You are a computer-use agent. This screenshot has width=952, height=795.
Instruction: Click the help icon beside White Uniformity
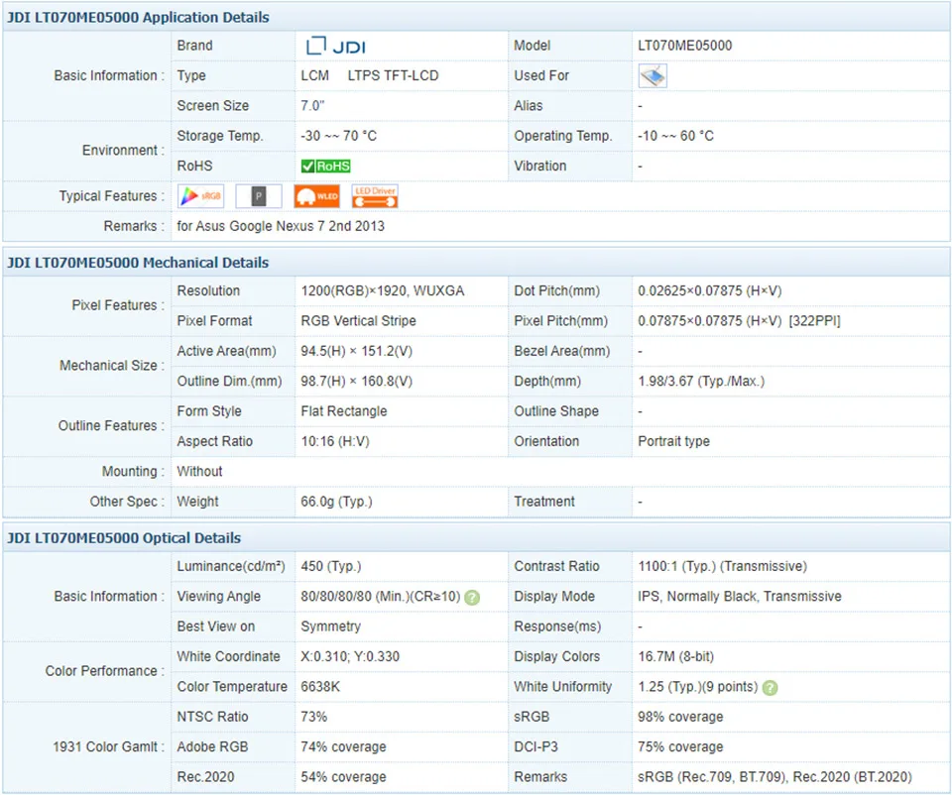tap(770, 688)
